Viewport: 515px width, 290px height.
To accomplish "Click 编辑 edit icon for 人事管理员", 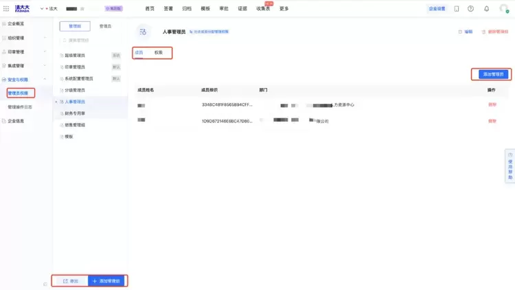I will (x=466, y=32).
